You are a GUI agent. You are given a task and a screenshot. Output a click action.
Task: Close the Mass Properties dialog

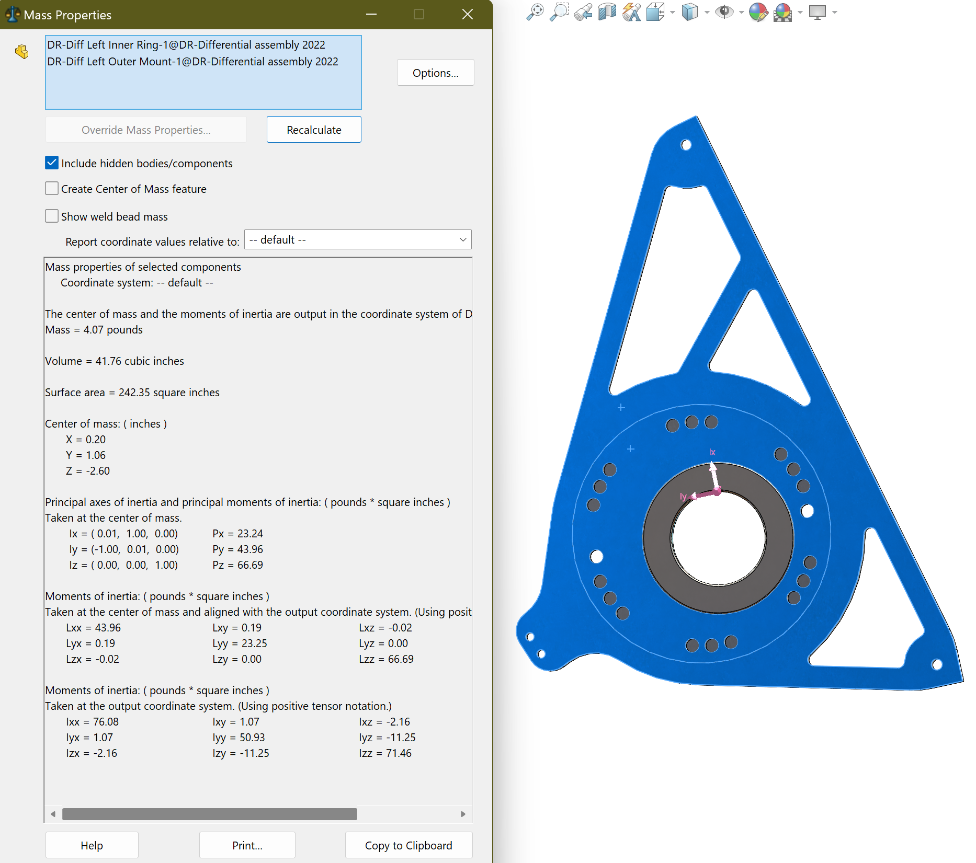(x=468, y=14)
